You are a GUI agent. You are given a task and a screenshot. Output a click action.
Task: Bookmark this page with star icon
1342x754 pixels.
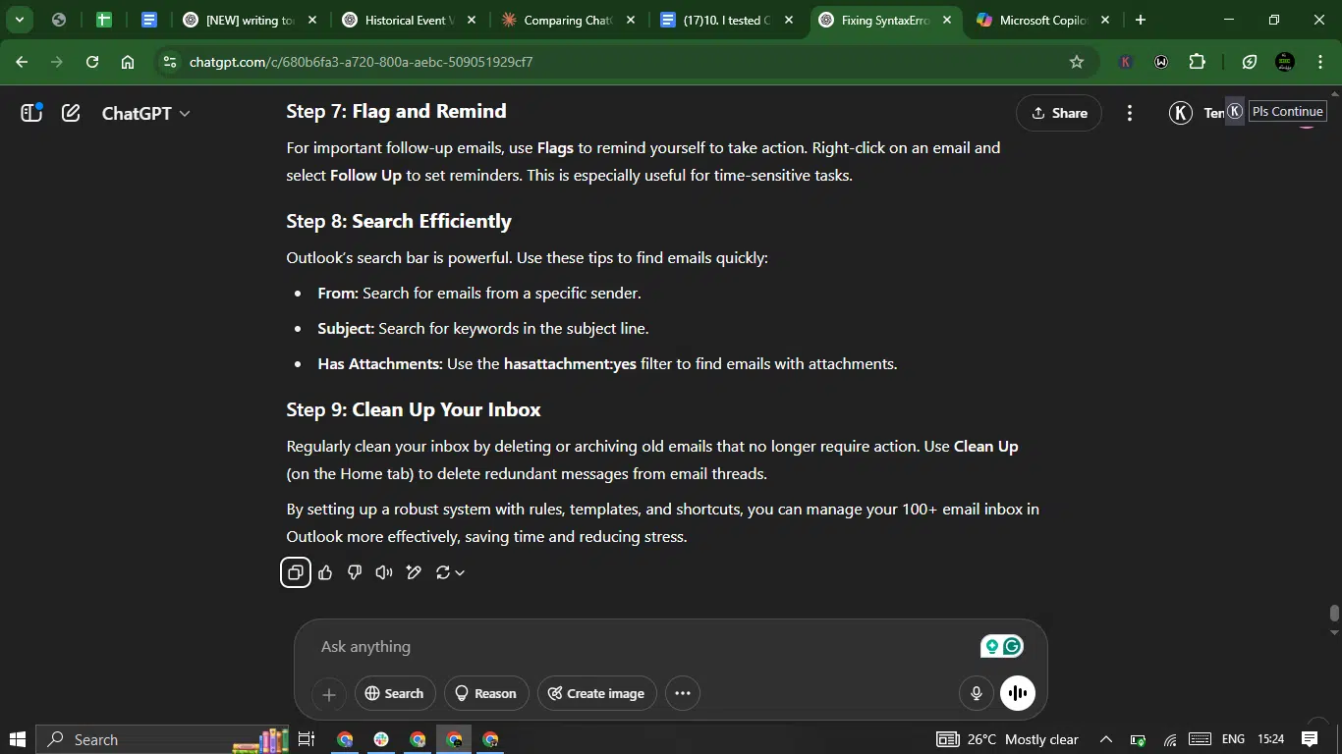click(x=1077, y=62)
